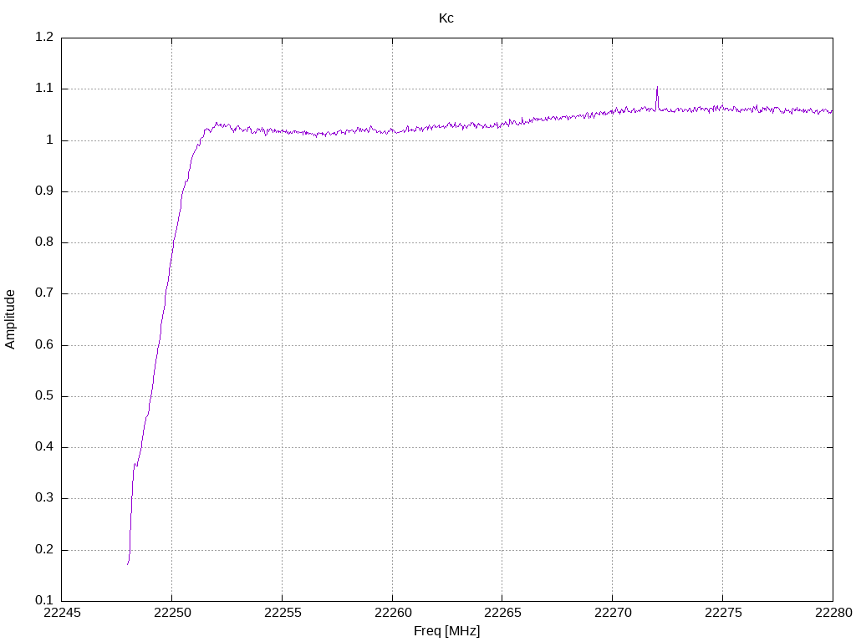Click y-axis tick label 0.7
The image size is (856, 642).
44,293
